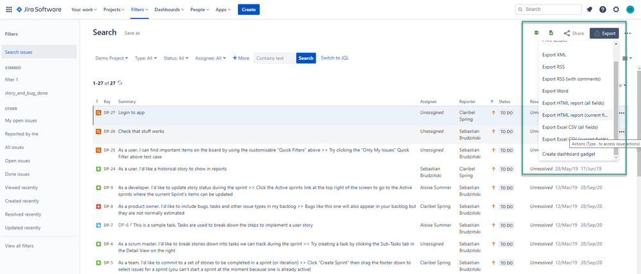Click the Save as link
Viewport: 641px width, 274px height.
tap(132, 33)
